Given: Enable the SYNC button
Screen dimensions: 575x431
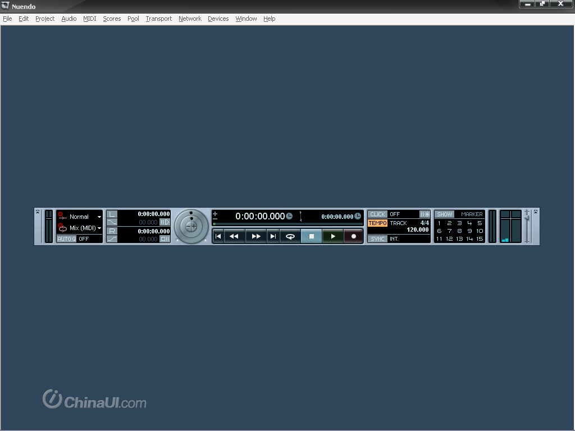Looking at the screenshot, I should [x=377, y=239].
